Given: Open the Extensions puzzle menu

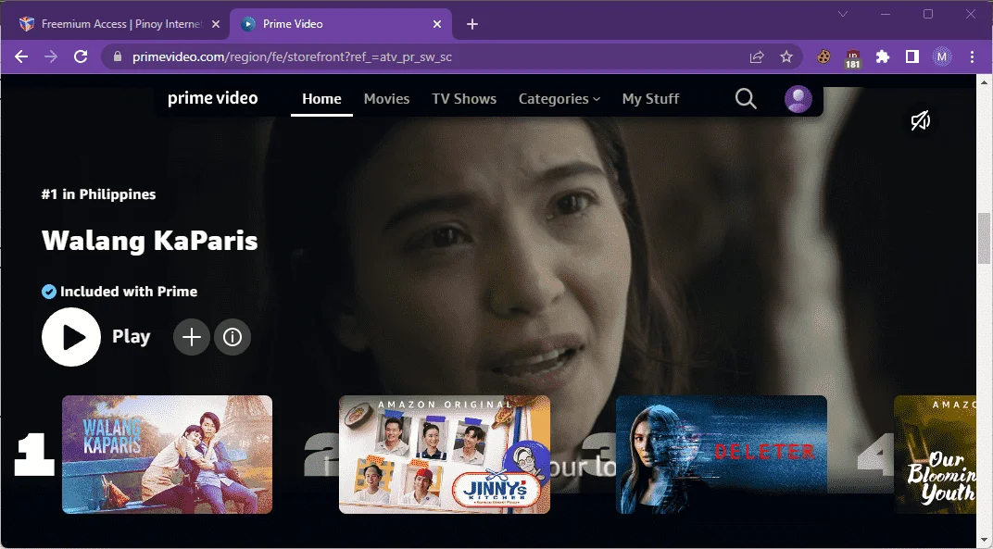Looking at the screenshot, I should (x=882, y=57).
